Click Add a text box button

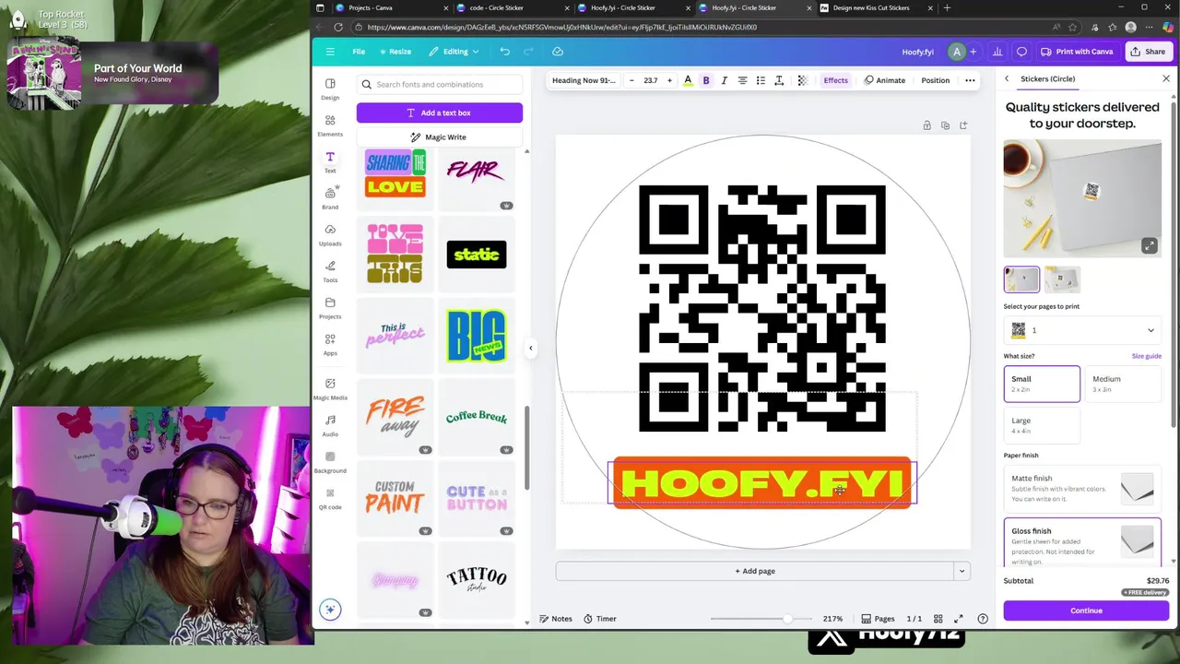point(440,113)
